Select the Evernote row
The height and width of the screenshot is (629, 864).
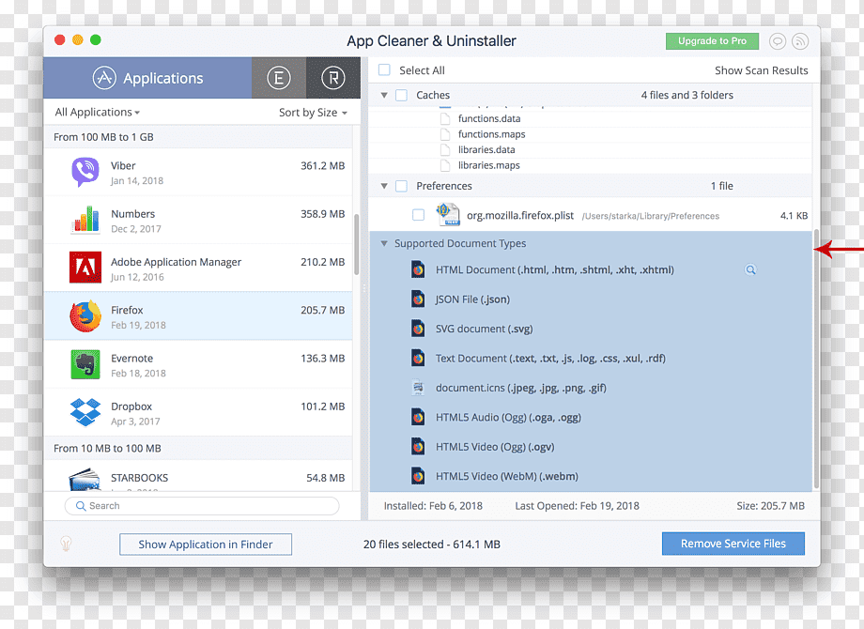tap(198, 364)
